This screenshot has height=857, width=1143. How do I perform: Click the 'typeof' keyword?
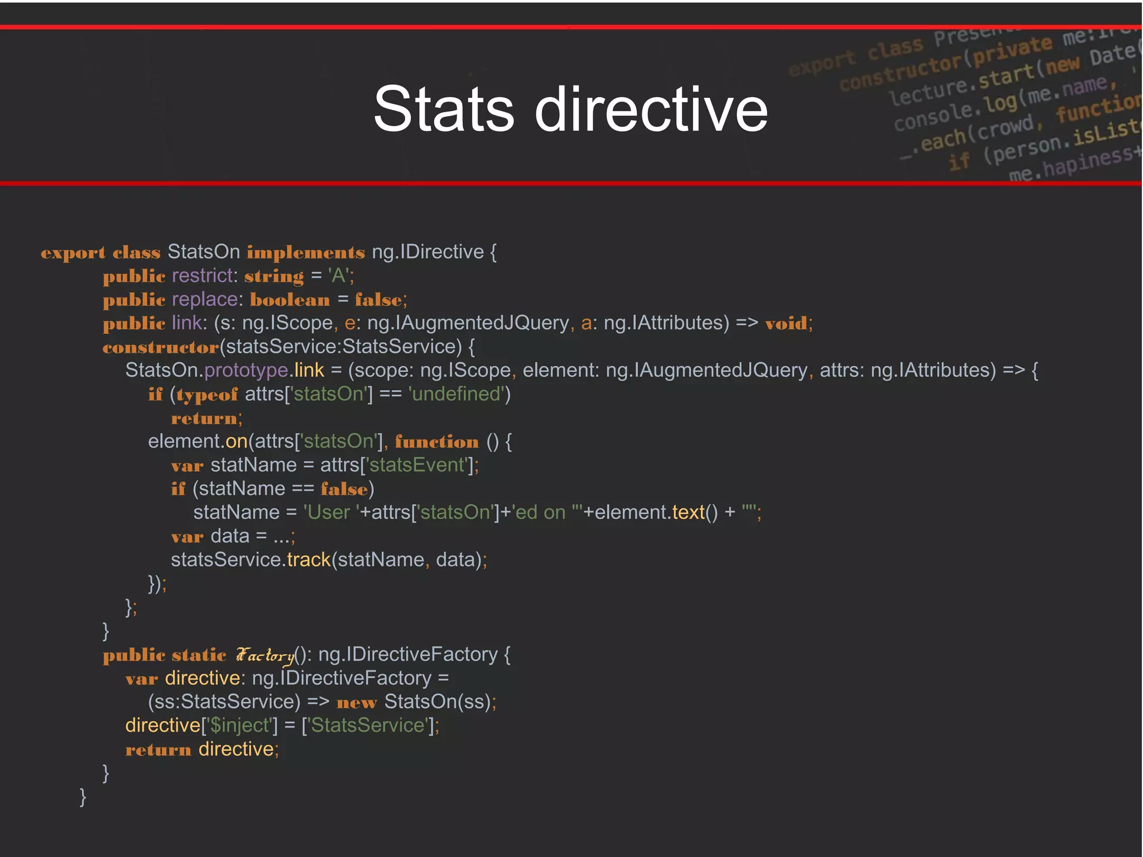click(207, 395)
